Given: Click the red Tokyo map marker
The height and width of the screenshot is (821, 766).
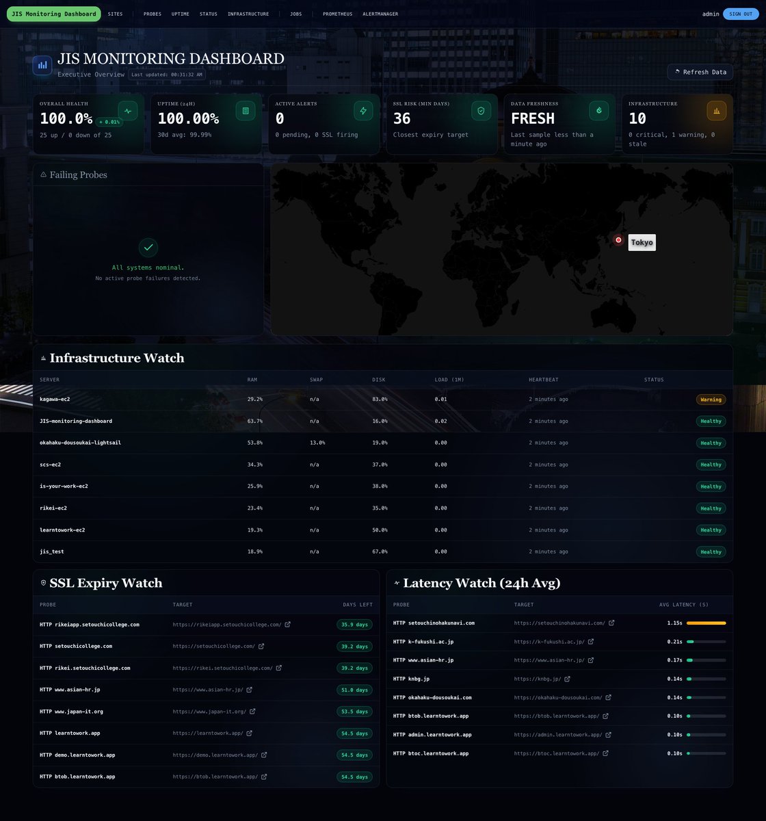Looking at the screenshot, I should point(618,240).
